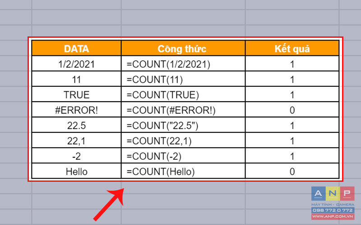Viewport: 361px width, 225px height.
Task: Select the =COUNT(#ERROR!) formula cell
Action: pos(182,110)
